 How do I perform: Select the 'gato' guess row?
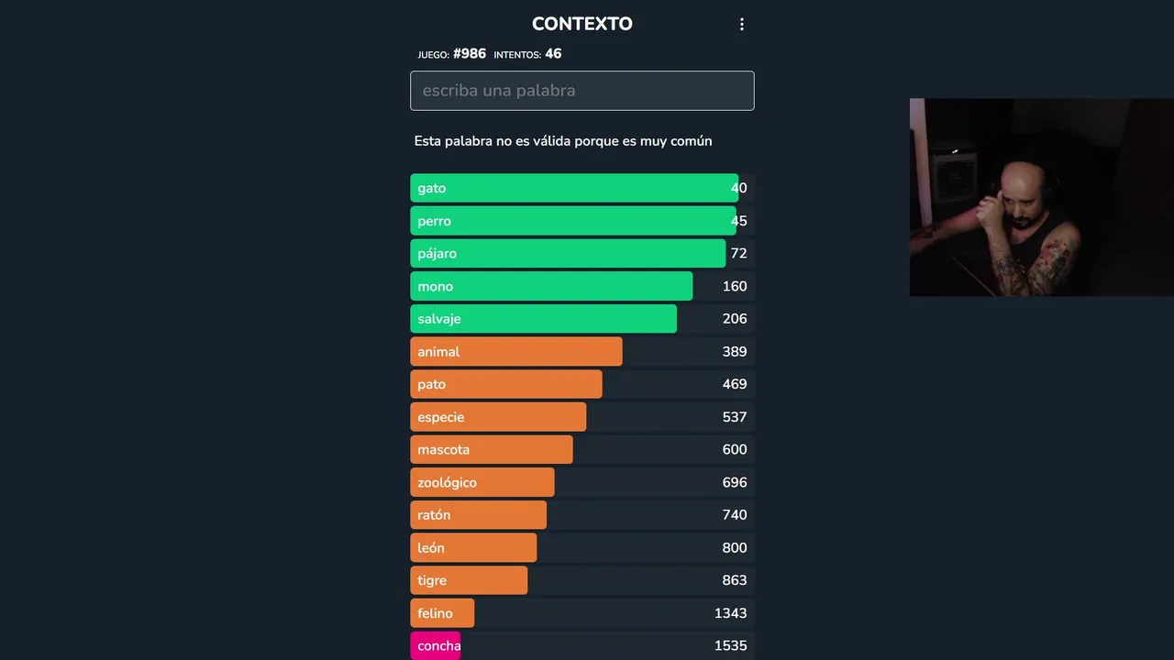581,188
